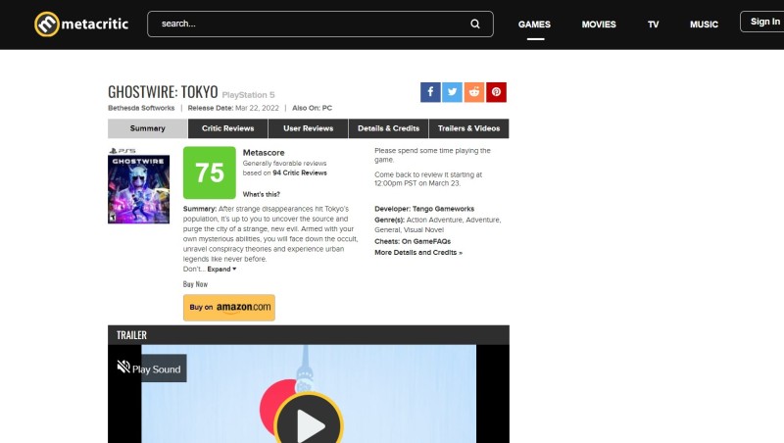Open the Music menu
Image resolution: width=784 pixels, height=443 pixels.
704,25
